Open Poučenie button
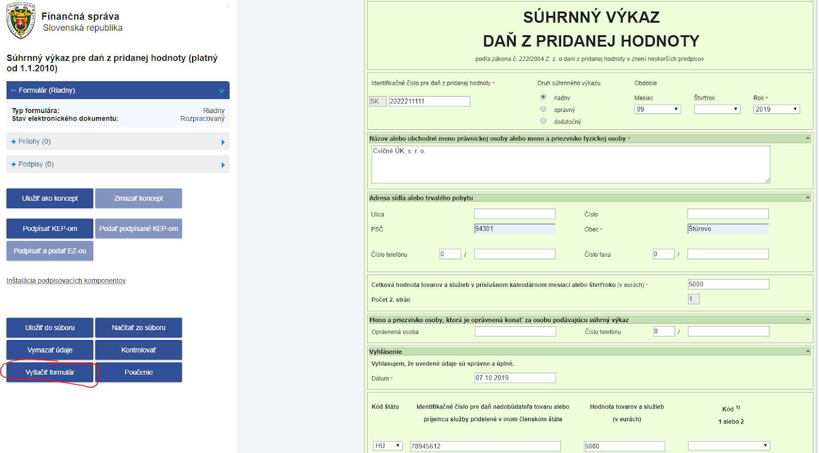The width and height of the screenshot is (819, 453). point(139,372)
